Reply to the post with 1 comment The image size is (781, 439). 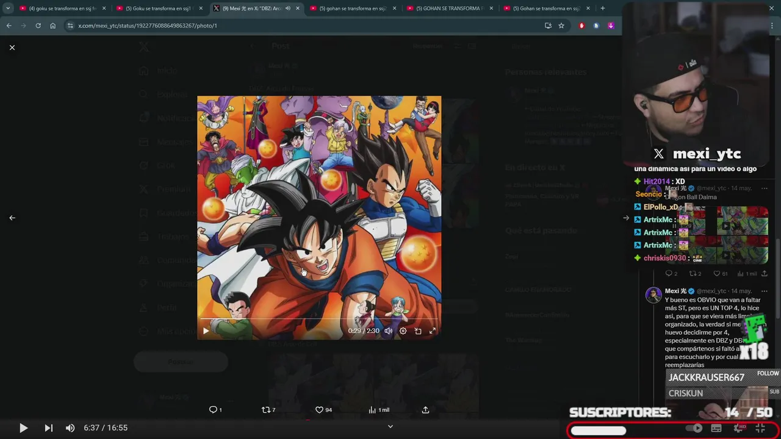215,410
